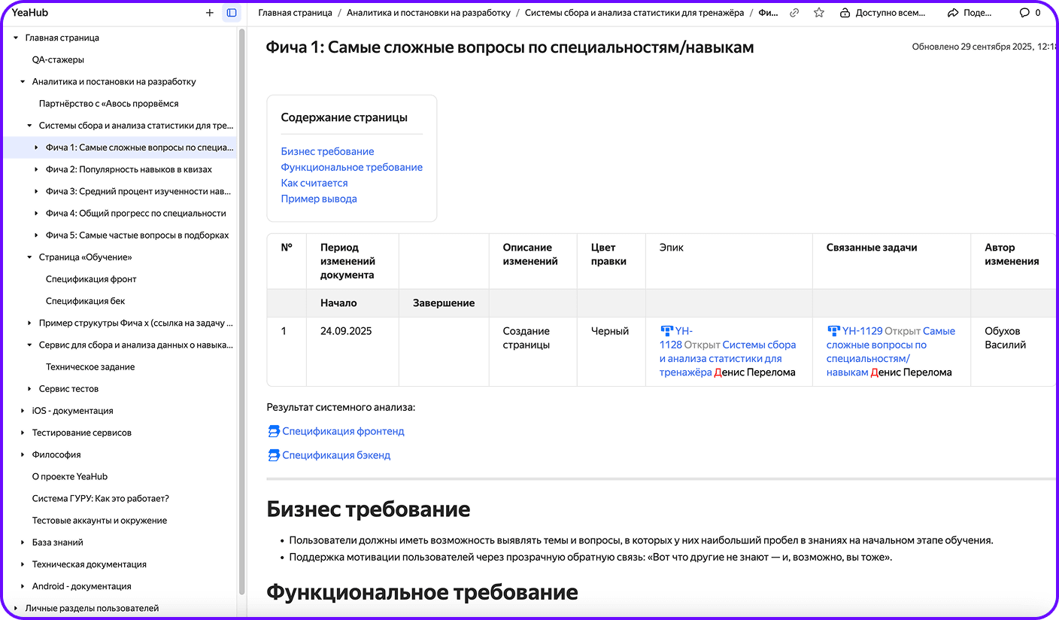
Task: Collapse the Страница «Обучение» section
Action: pos(30,257)
